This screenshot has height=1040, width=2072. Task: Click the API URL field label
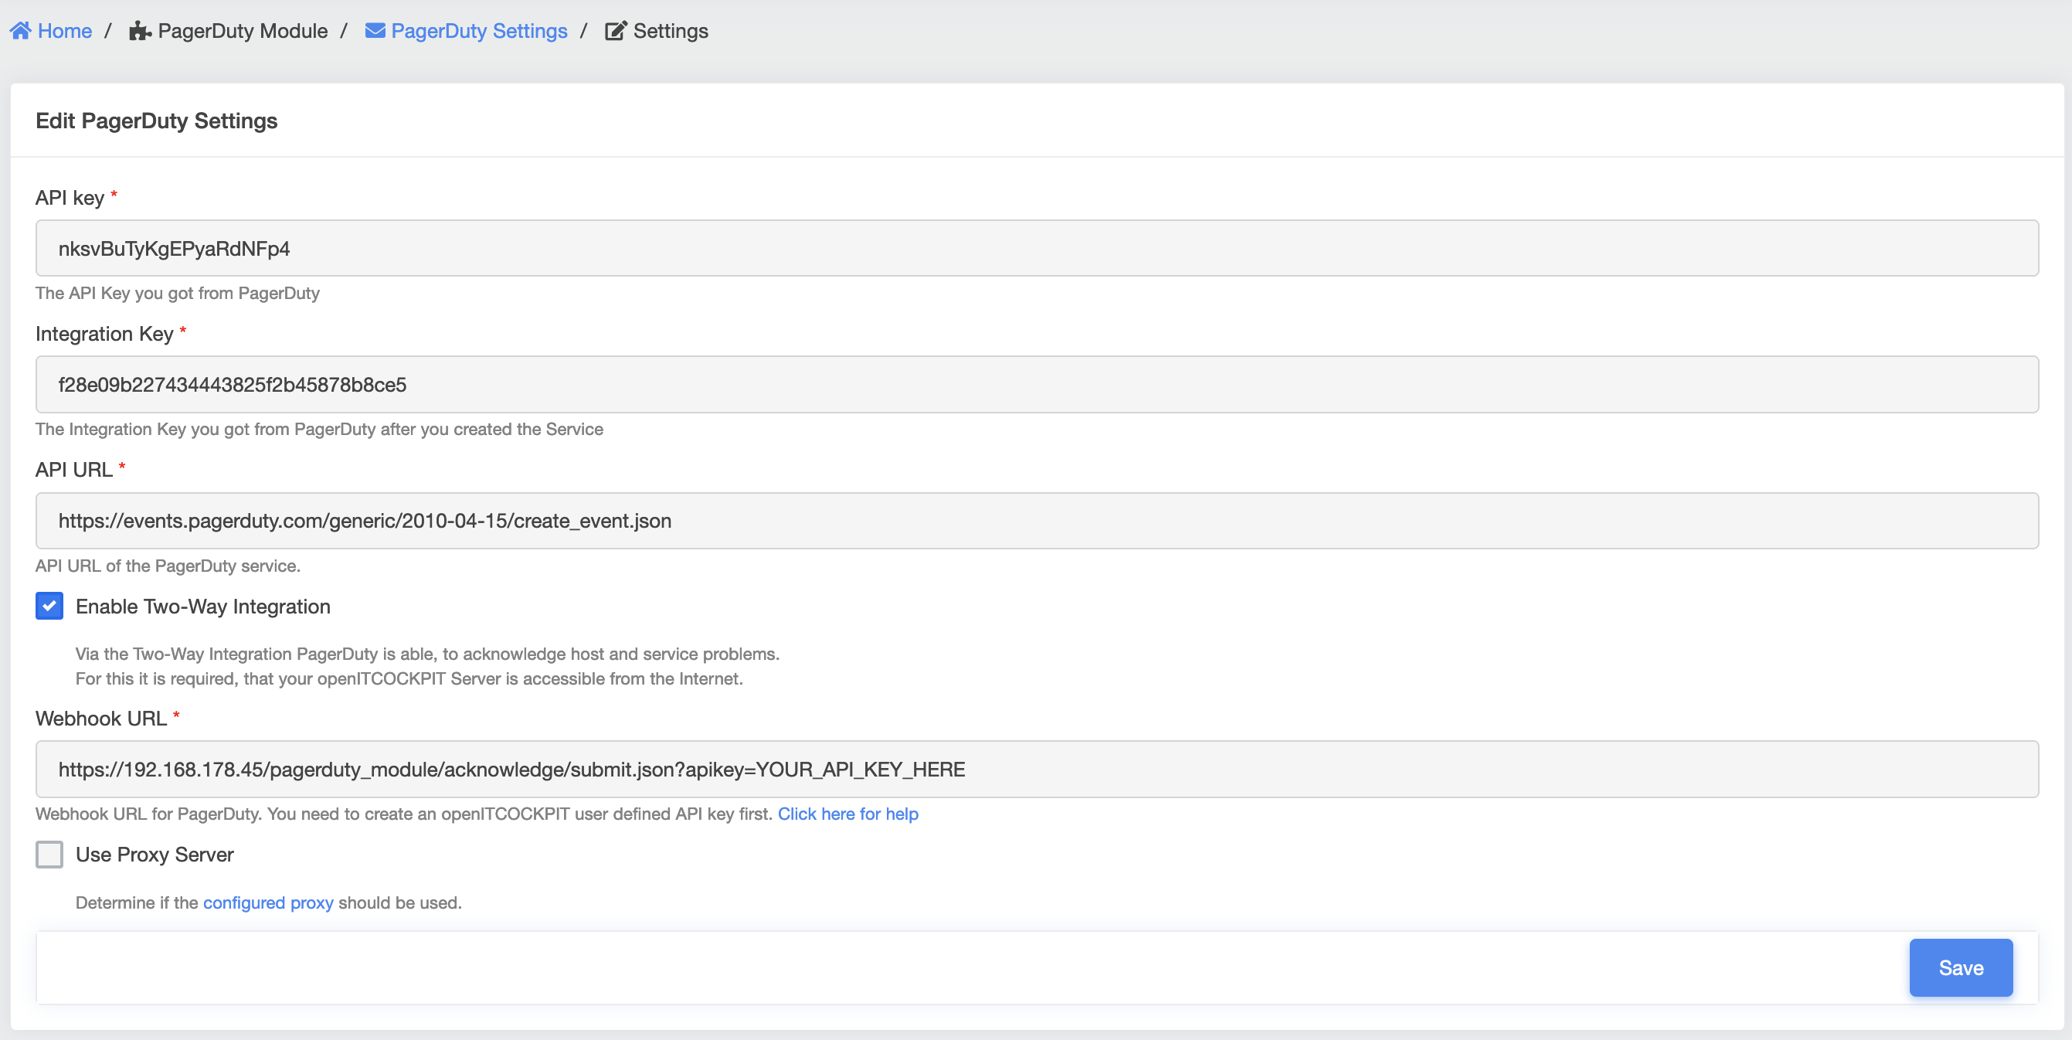tap(74, 470)
